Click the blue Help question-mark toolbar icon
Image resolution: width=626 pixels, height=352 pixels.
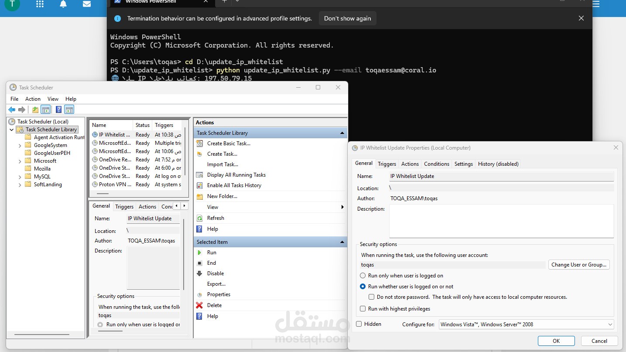pos(59,110)
